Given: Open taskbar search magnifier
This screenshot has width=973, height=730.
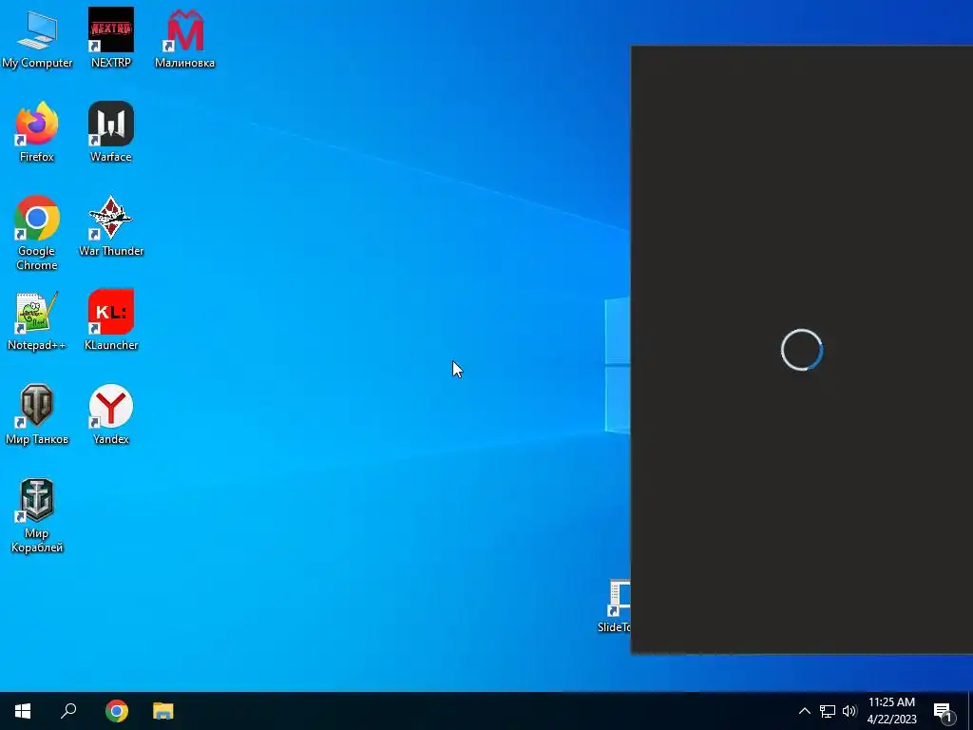Looking at the screenshot, I should pyautogui.click(x=68, y=711).
